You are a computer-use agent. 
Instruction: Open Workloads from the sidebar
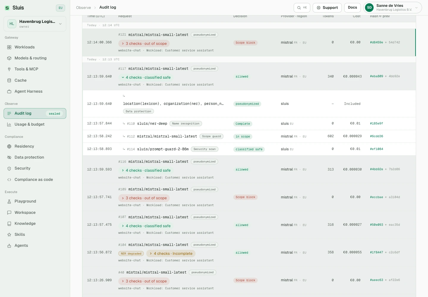click(35, 47)
